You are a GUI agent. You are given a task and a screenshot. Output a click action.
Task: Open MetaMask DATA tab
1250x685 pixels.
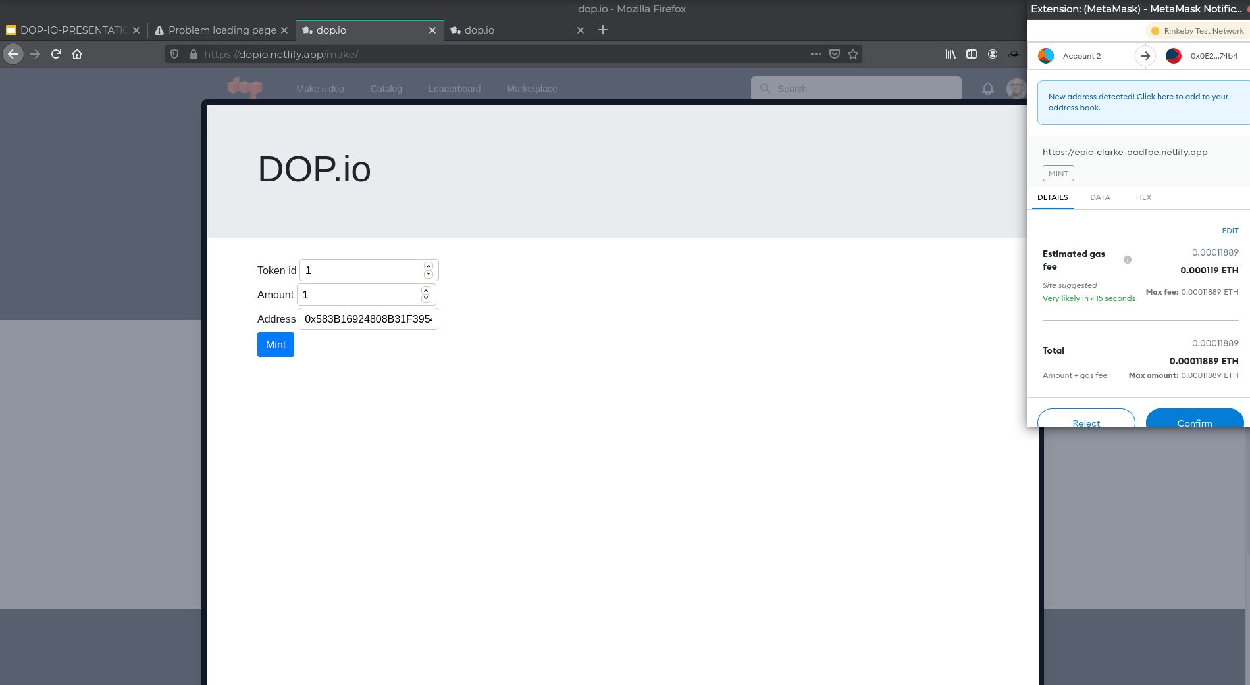(x=1100, y=197)
